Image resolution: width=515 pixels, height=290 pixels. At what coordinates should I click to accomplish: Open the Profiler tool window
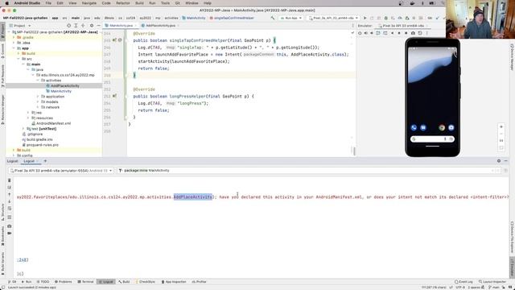click(199, 282)
